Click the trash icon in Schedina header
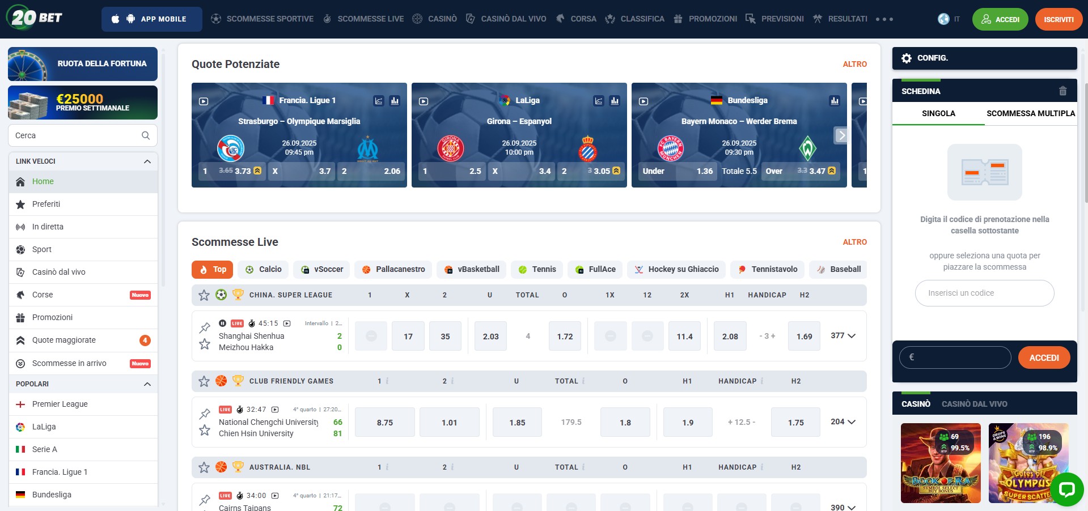This screenshot has height=511, width=1088. point(1062,91)
